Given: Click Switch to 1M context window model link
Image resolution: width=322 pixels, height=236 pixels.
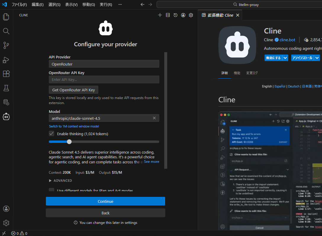Looking at the screenshot, I should 74,126.
